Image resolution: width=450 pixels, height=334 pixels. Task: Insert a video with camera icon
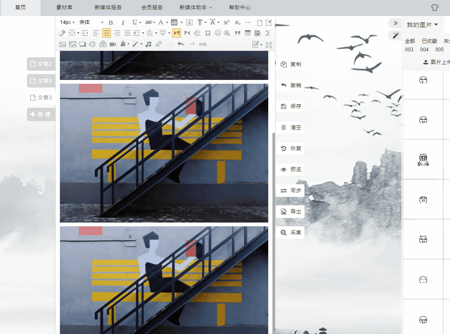click(113, 44)
